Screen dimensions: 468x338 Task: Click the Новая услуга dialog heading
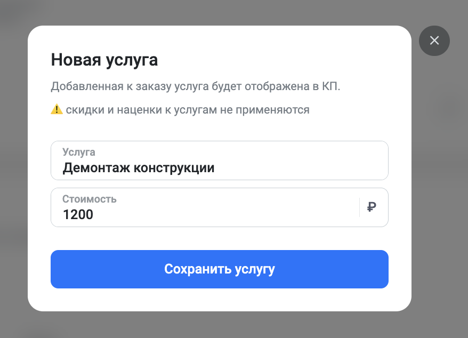(x=104, y=60)
